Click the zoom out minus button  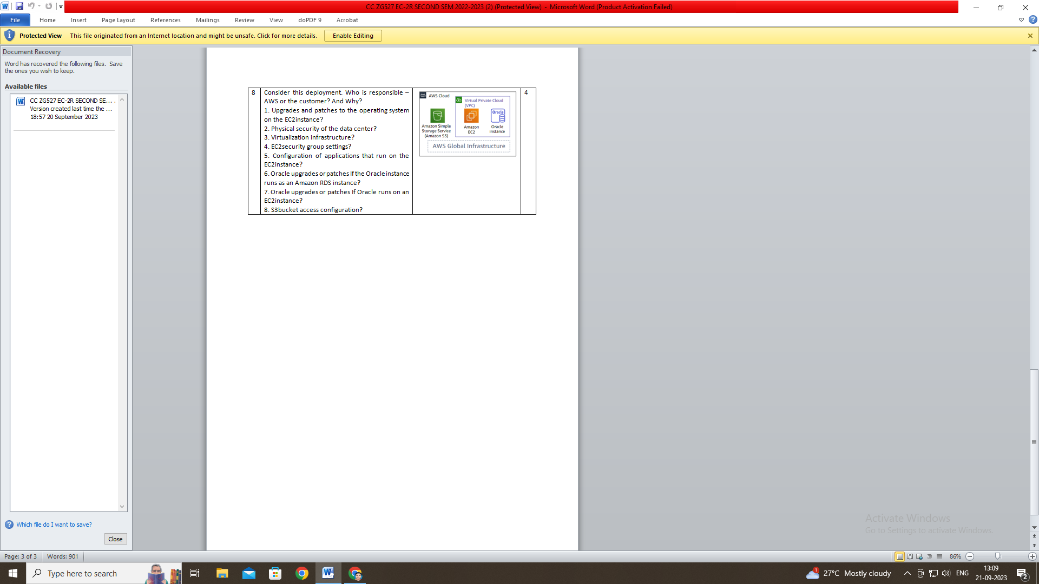pos(970,556)
